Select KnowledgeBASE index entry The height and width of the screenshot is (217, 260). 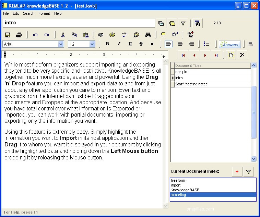(213, 190)
